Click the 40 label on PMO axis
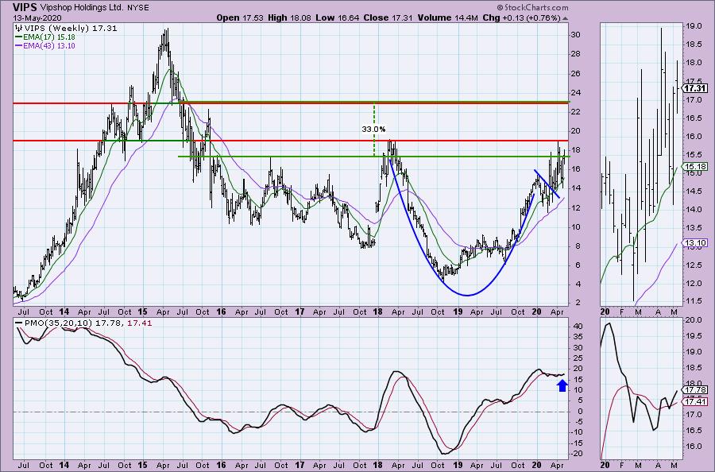This screenshot has height=472, width=715. 576,326
